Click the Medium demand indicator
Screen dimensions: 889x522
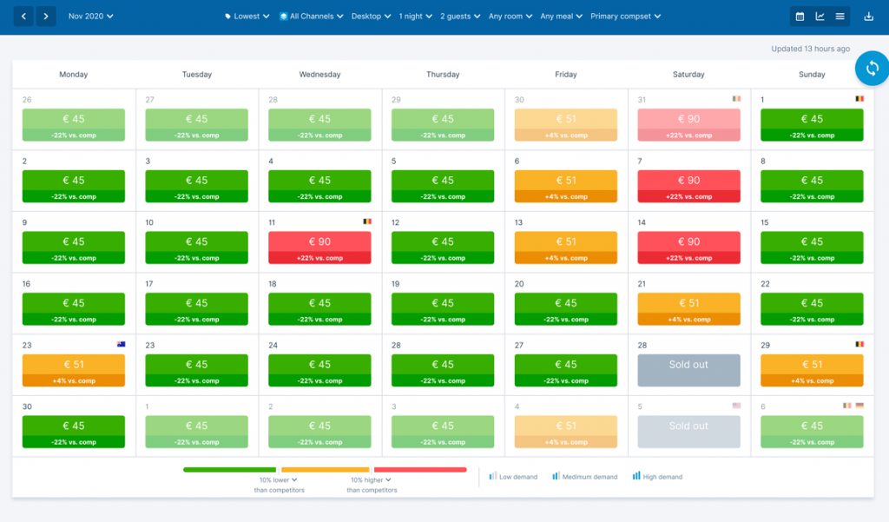point(584,476)
